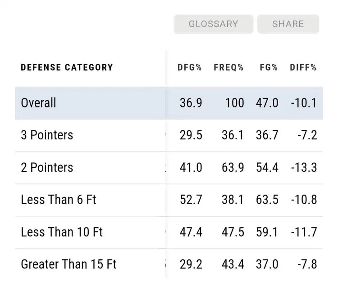This screenshot has width=338, height=294.
Task: Select the 2 Pointers row label
Action: tap(47, 168)
